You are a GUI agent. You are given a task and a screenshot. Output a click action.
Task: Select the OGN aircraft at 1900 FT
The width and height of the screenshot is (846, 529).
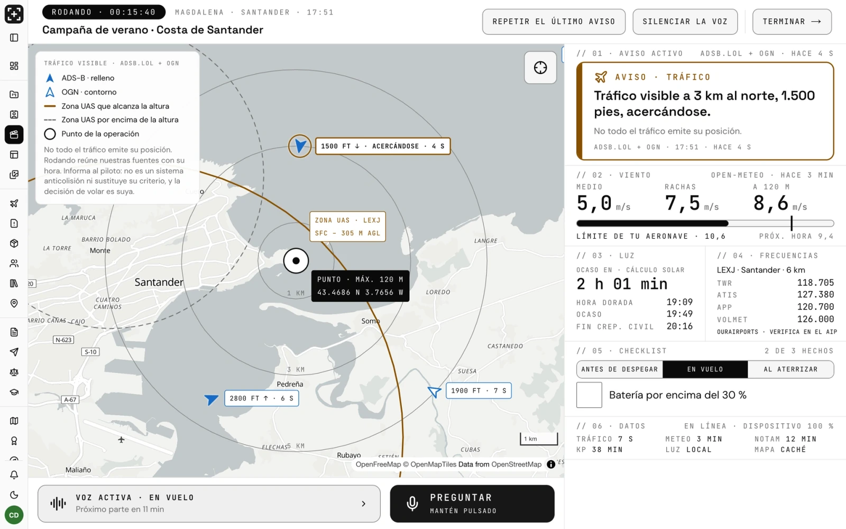(434, 391)
